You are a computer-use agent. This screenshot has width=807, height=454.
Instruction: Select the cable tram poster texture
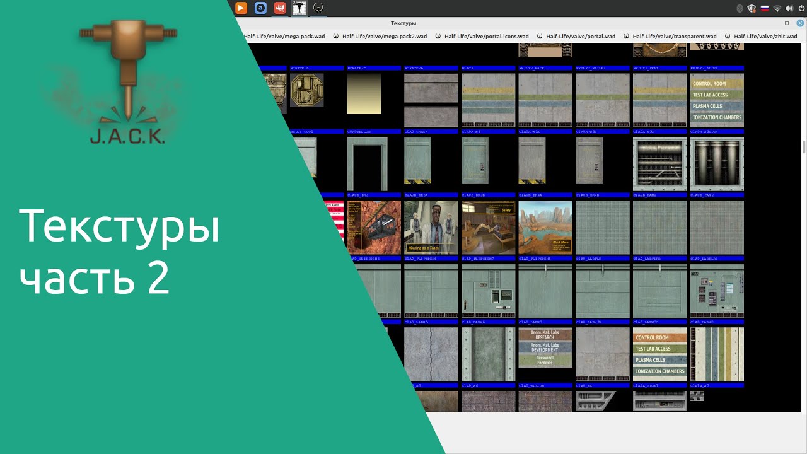tap(374, 228)
